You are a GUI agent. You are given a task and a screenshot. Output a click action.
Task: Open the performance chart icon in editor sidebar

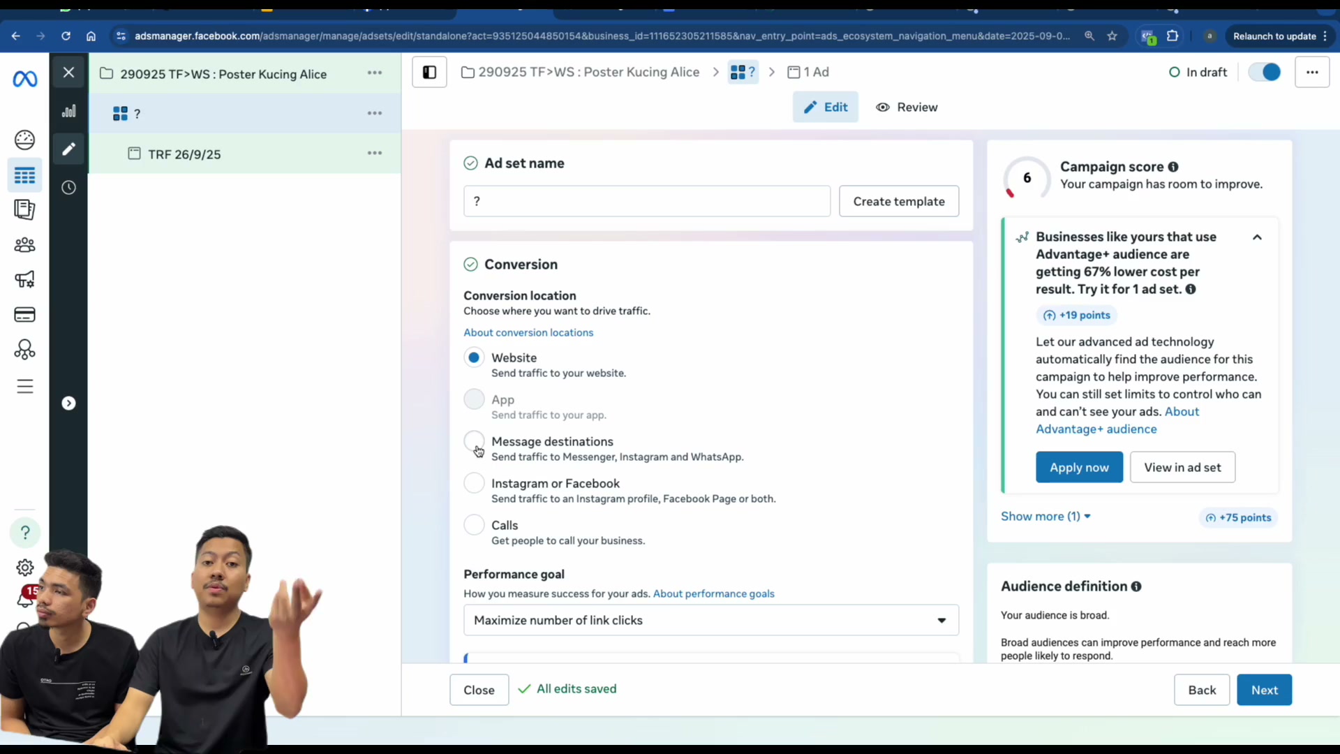(68, 111)
